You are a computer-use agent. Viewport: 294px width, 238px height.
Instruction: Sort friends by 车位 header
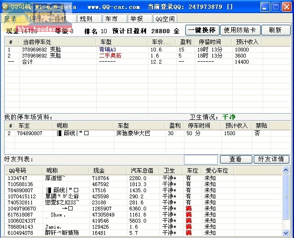(192, 170)
